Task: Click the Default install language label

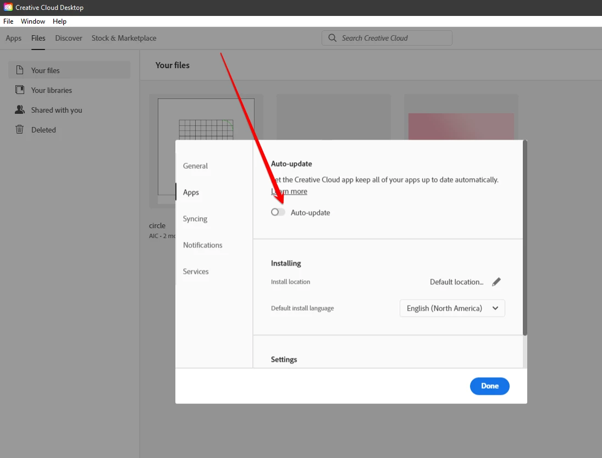Action: coord(302,308)
